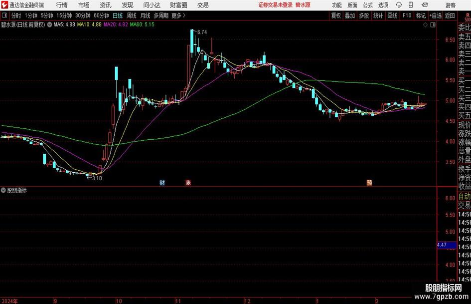Click the 画线 drawing toolbar button

(392, 15)
